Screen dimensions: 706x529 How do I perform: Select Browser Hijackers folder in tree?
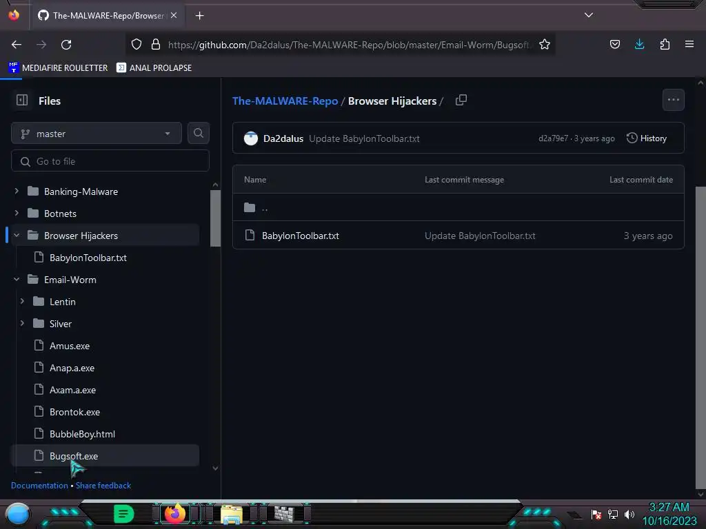click(x=81, y=236)
